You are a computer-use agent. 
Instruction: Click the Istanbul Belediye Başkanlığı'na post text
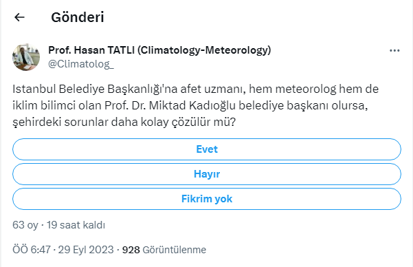click(95, 89)
